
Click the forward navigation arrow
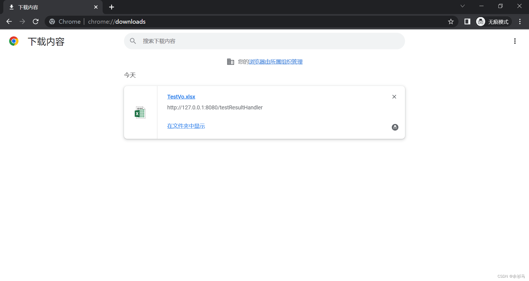(22, 21)
